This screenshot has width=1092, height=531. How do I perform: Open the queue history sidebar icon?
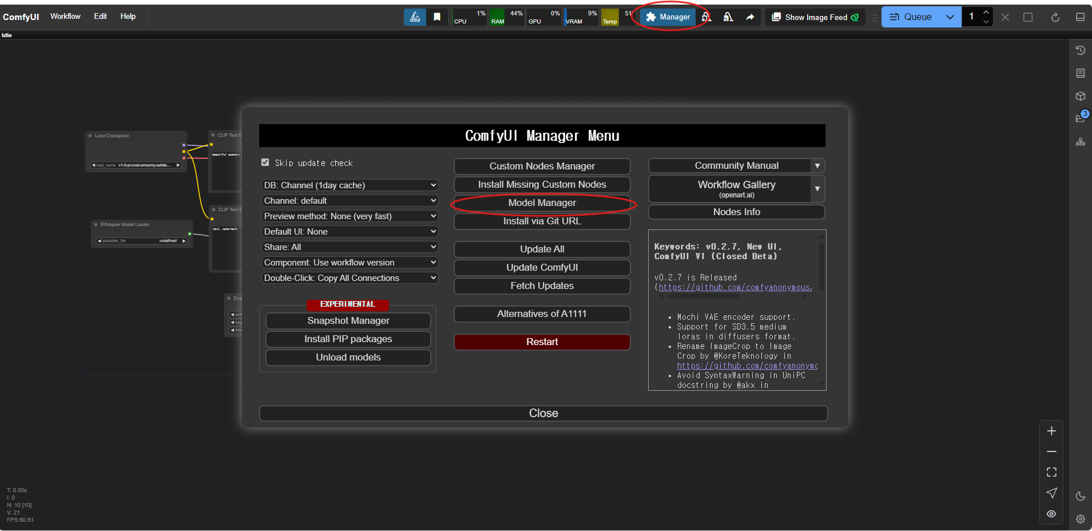[1081, 50]
